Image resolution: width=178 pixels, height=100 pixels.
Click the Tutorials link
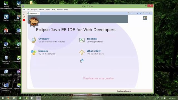tap(92, 39)
